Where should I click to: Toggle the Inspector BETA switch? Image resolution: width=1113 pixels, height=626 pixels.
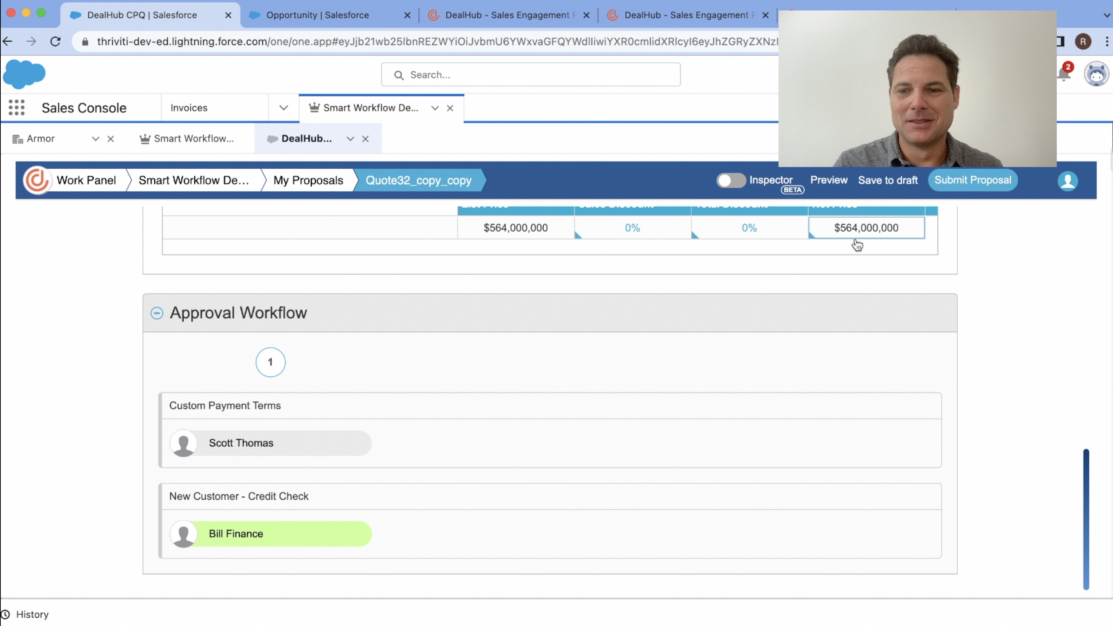pyautogui.click(x=730, y=180)
